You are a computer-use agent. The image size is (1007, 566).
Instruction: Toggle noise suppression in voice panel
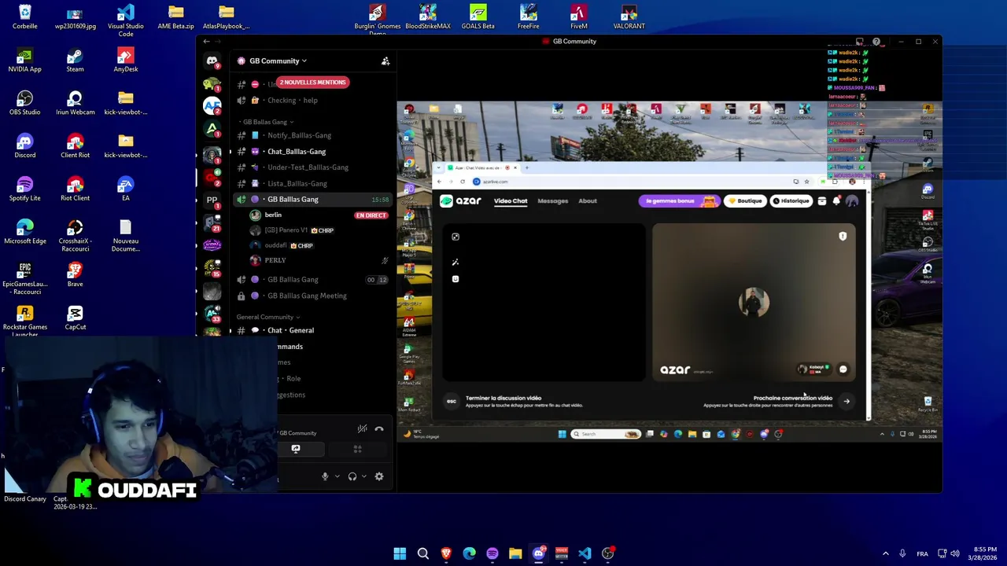362,429
